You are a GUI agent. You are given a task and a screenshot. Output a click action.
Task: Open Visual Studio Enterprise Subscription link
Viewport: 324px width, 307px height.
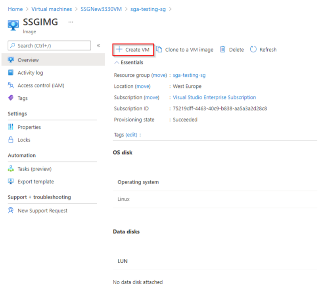214,97
